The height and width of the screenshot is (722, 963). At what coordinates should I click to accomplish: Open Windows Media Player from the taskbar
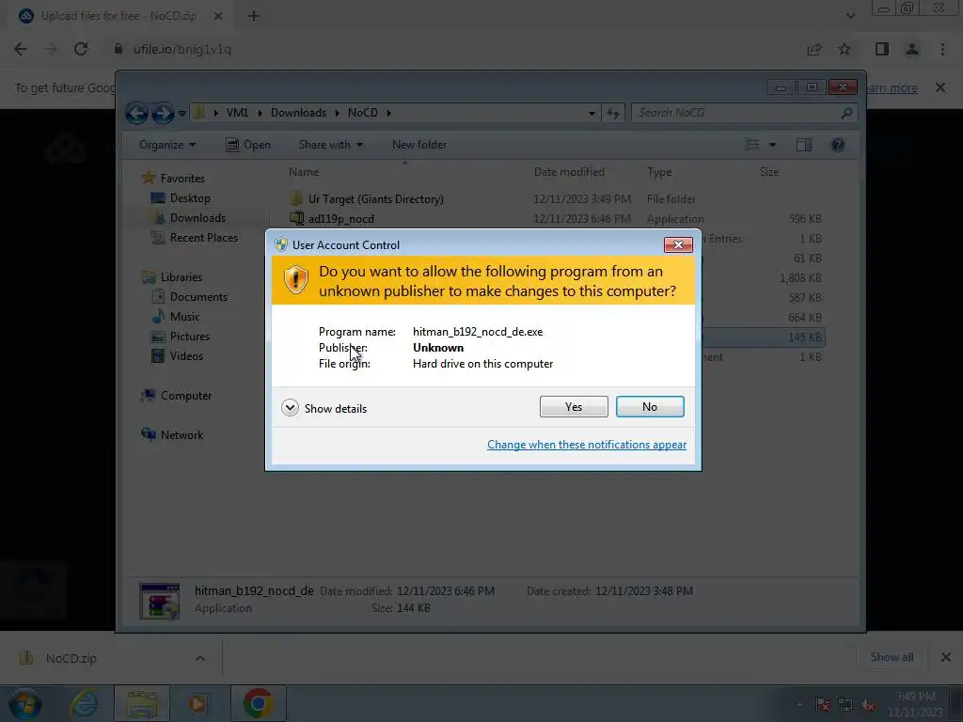coord(197,703)
